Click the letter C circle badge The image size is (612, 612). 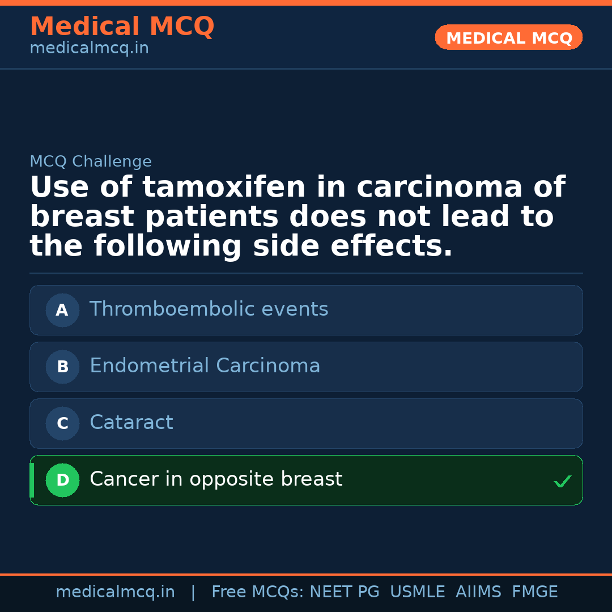(x=62, y=423)
